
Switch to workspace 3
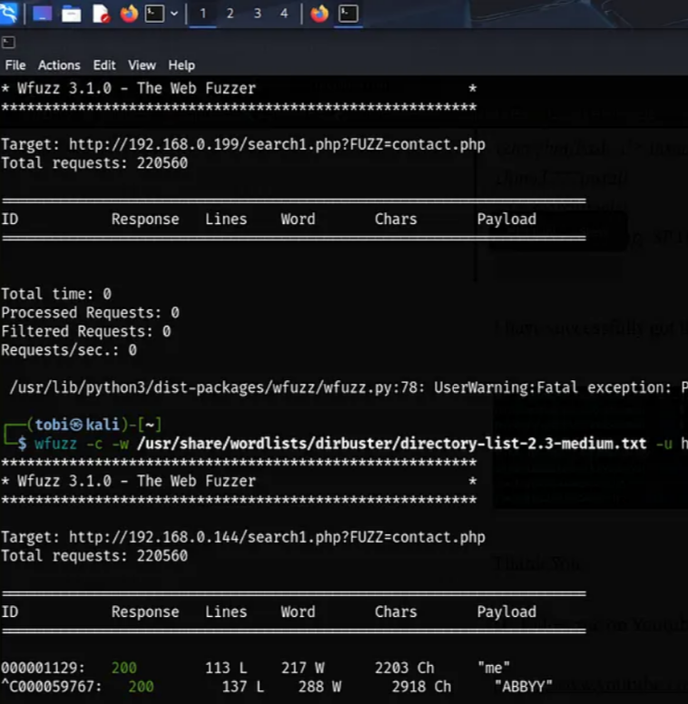258,14
